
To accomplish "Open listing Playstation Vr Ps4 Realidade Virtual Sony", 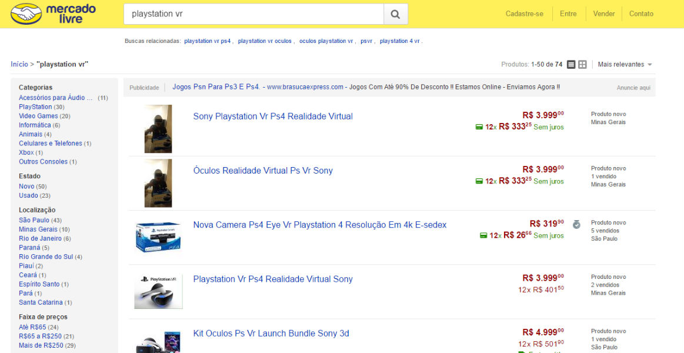I will coord(273,279).
